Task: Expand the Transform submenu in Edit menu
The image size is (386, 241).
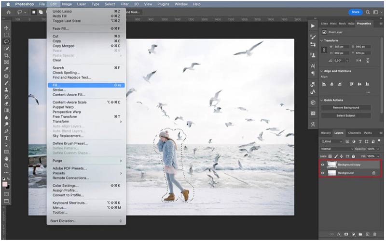Action: 86,122
